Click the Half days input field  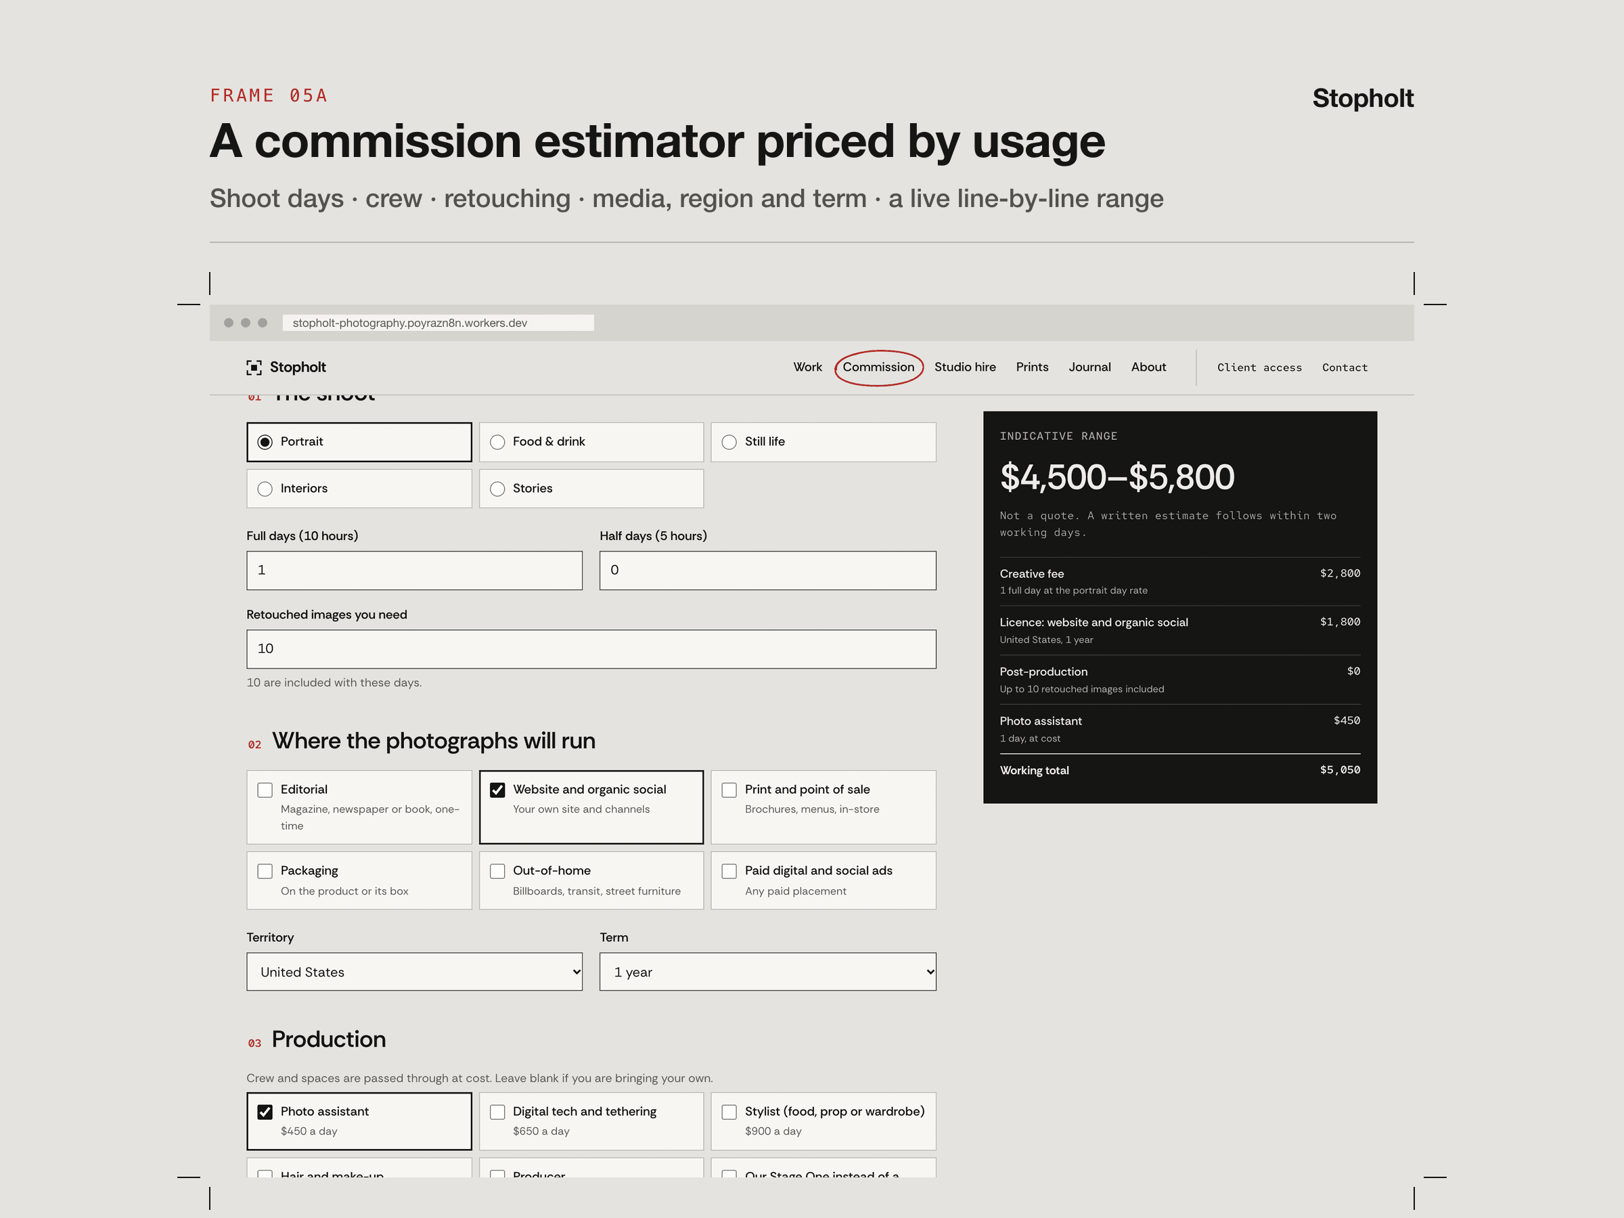point(767,570)
